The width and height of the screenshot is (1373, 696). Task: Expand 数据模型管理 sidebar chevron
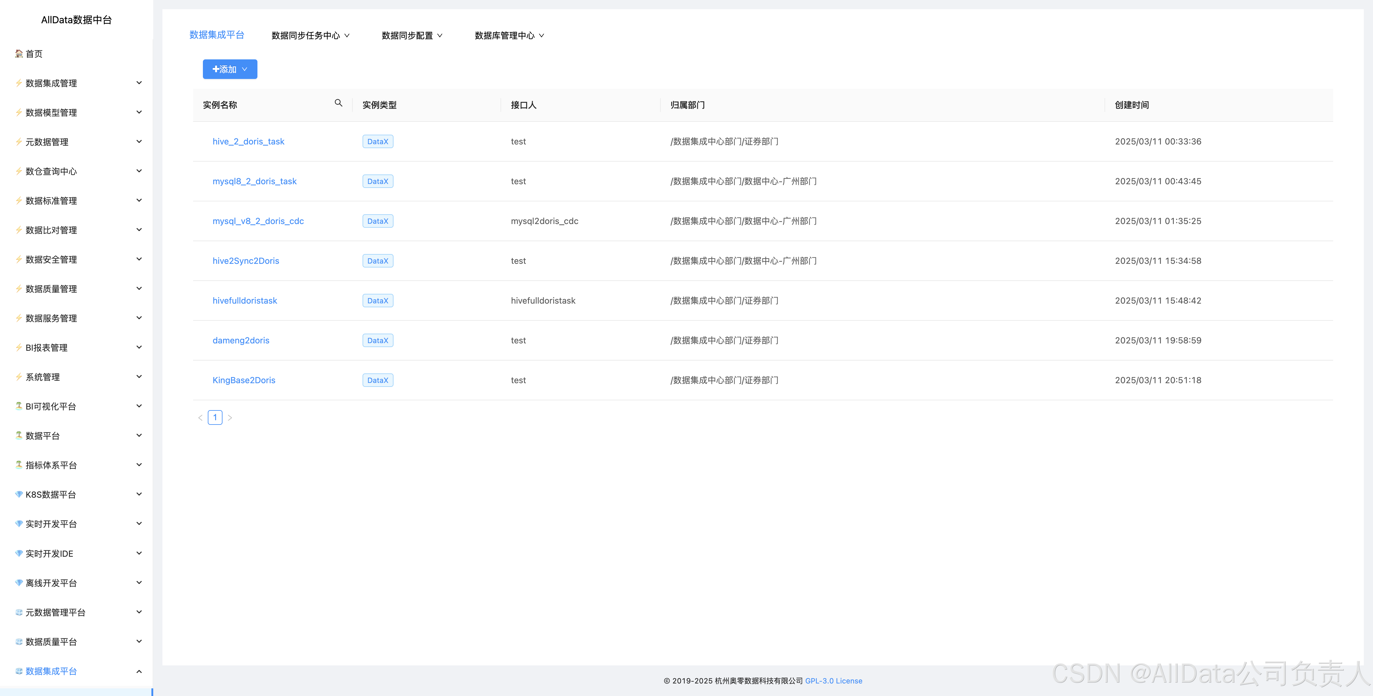coord(139,112)
